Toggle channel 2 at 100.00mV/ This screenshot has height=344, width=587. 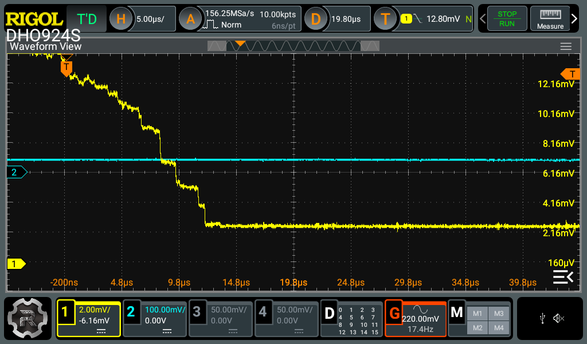pos(155,318)
